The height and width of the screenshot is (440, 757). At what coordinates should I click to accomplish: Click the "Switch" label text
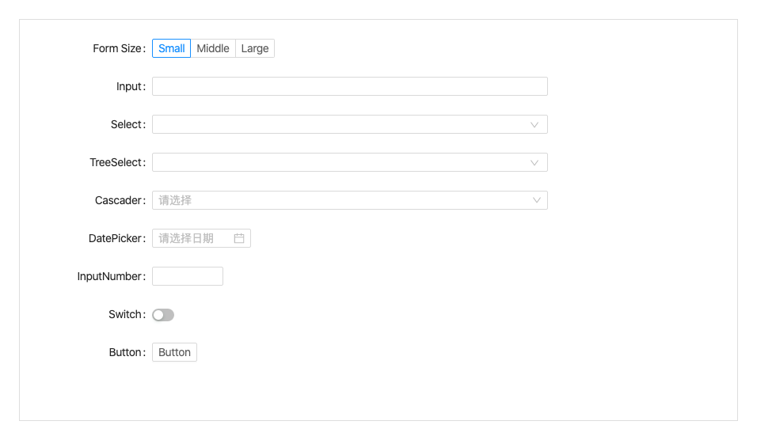(x=125, y=314)
